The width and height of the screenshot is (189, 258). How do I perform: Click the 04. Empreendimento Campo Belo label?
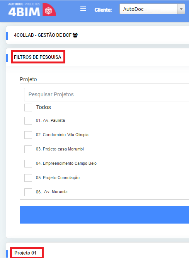click(66, 163)
